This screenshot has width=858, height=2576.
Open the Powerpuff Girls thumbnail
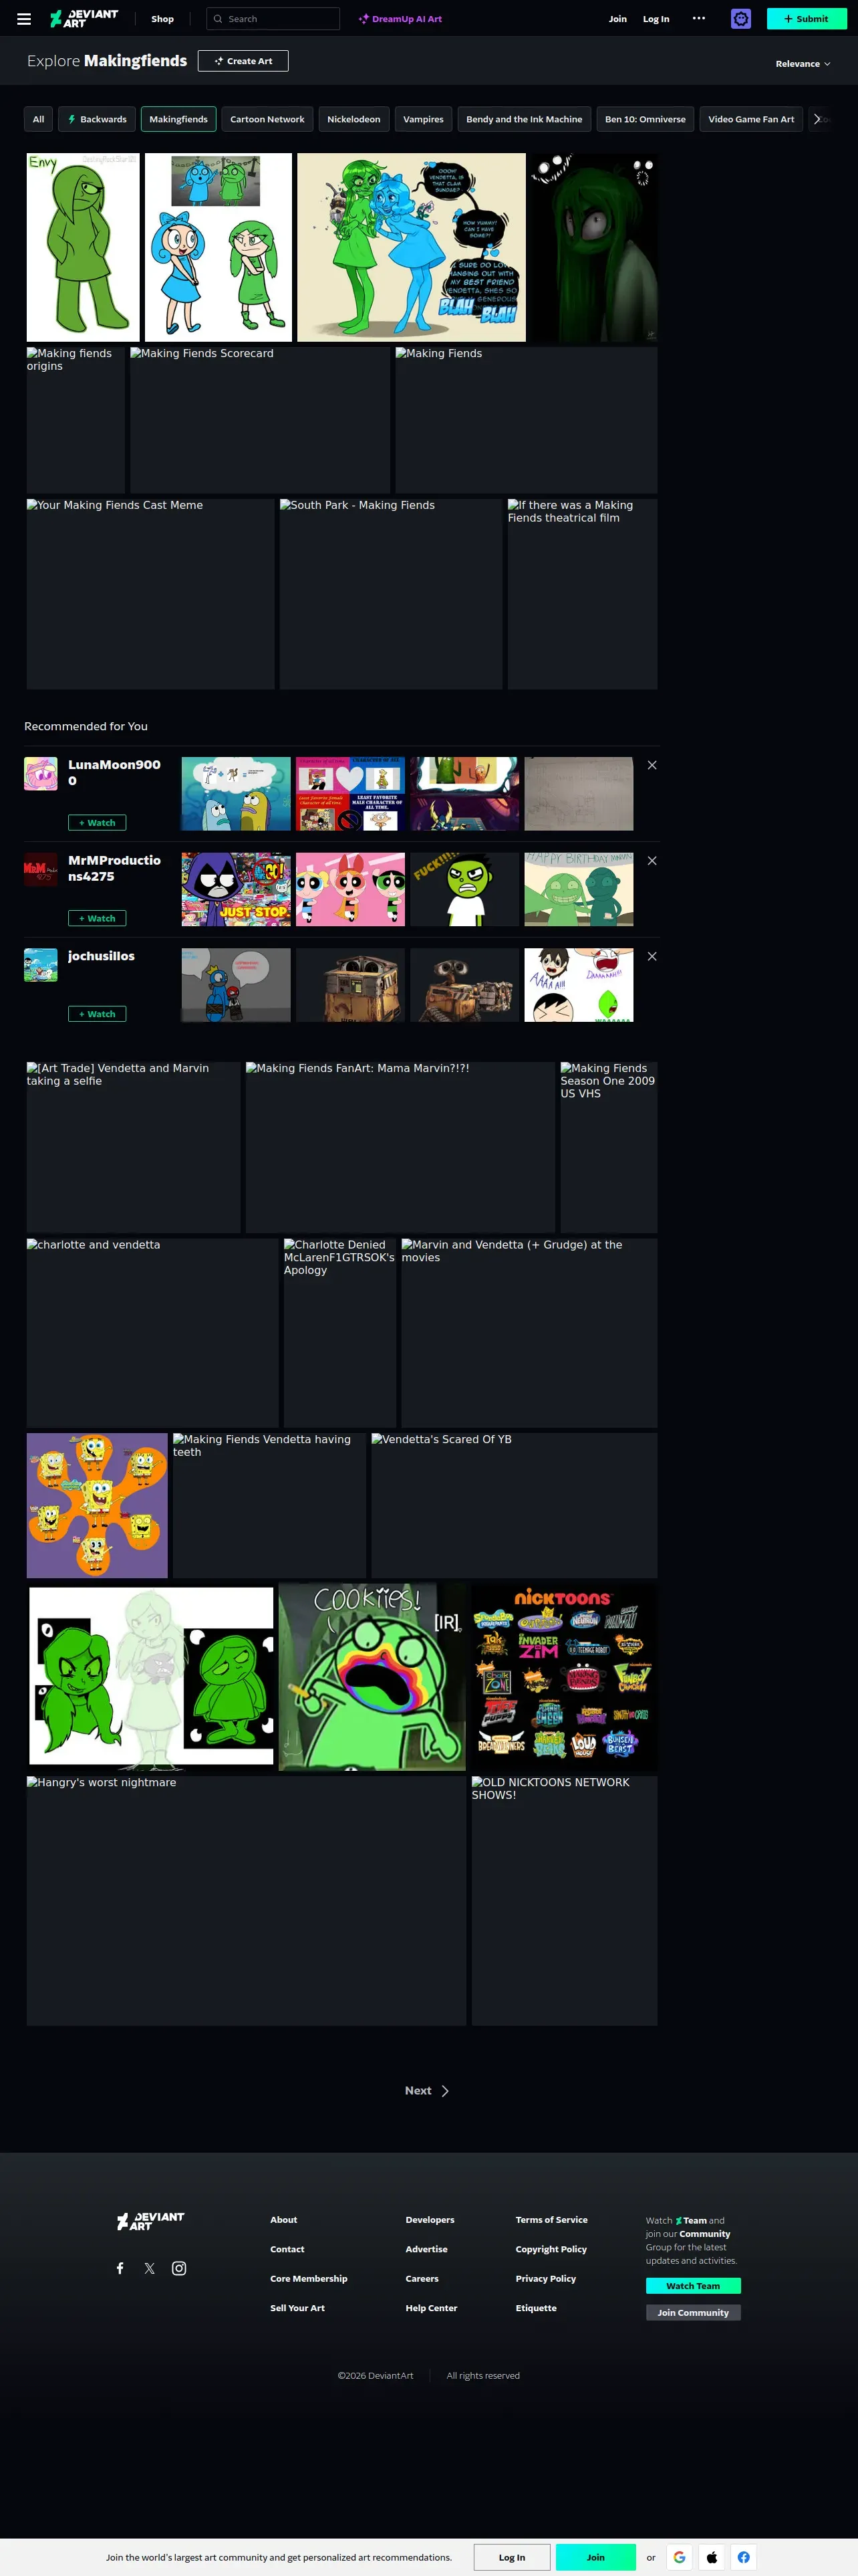coord(351,889)
